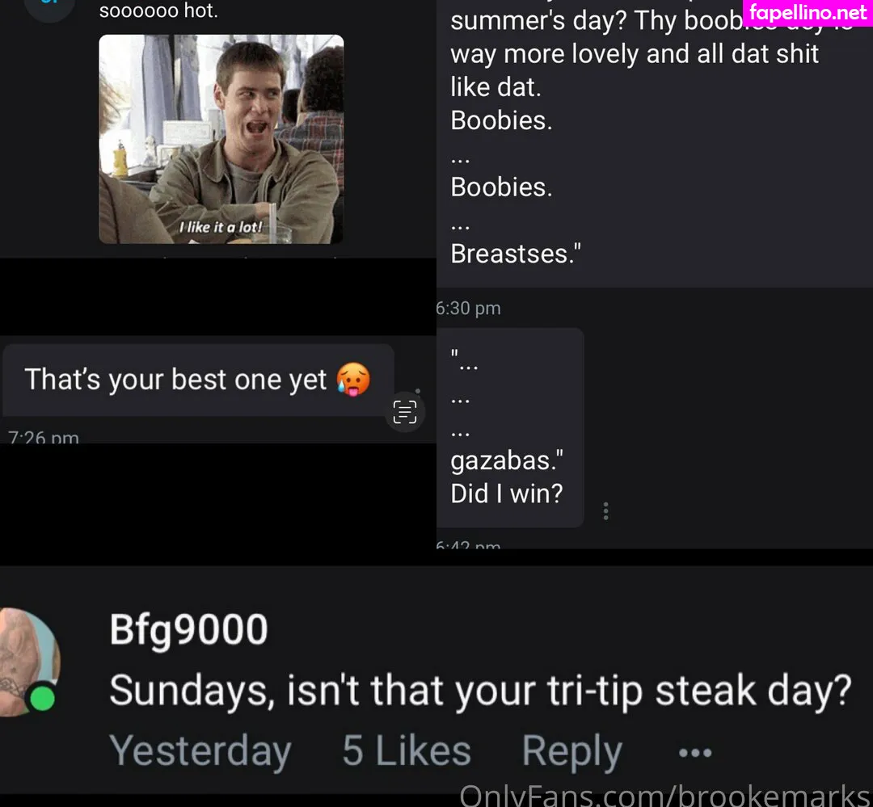This screenshot has height=807, width=873.
Task: Reply to the Bfg9000 comment
Action: click(571, 751)
